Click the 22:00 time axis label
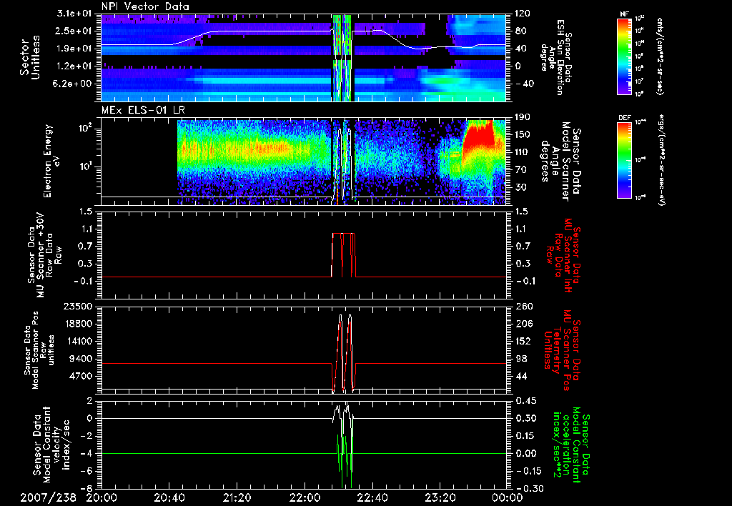This screenshot has height=506, width=732. pos(305,497)
